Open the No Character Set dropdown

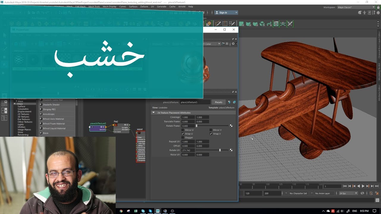[x=298, y=193]
